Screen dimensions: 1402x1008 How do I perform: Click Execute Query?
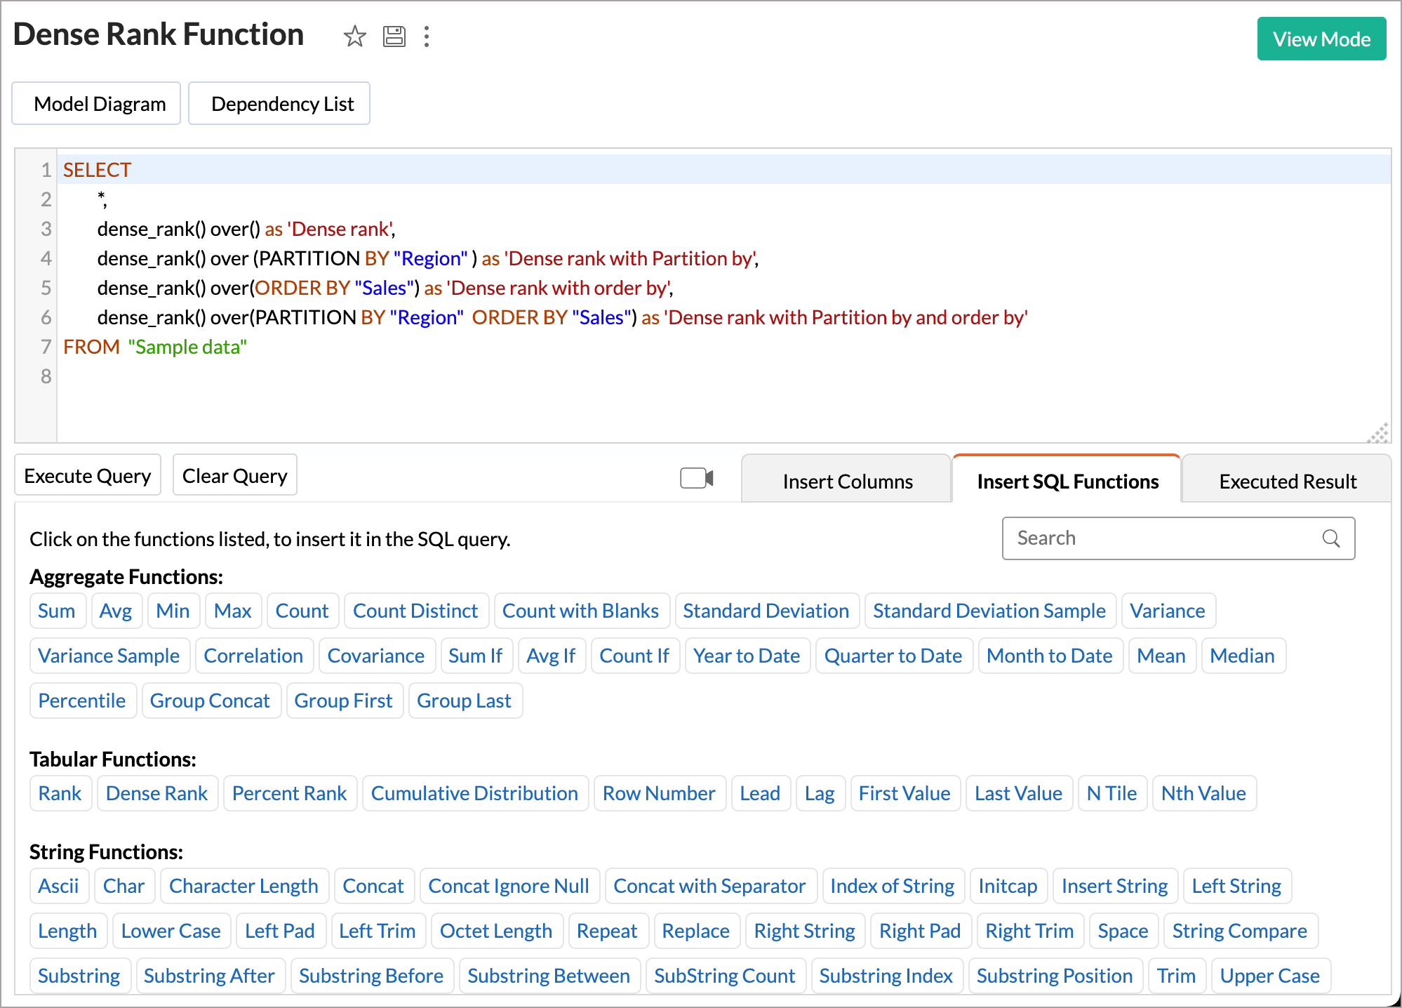(x=87, y=475)
